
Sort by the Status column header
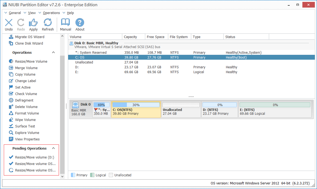[246, 37]
